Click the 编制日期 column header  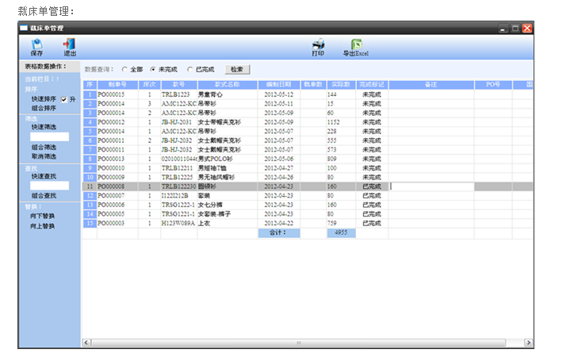(x=278, y=83)
